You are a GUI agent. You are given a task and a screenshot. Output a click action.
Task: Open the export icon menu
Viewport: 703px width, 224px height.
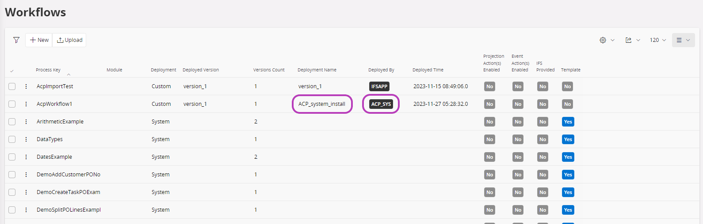click(628, 40)
